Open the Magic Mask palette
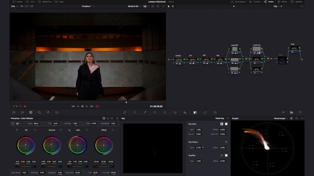The image size is (314, 176). 175,112
